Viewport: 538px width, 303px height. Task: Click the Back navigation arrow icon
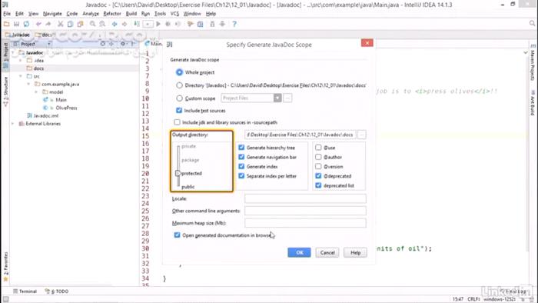[115, 24]
